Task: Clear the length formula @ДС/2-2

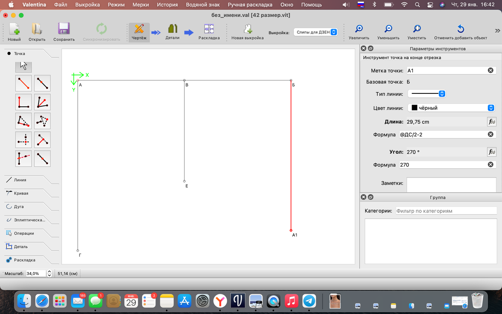Action: click(490, 134)
